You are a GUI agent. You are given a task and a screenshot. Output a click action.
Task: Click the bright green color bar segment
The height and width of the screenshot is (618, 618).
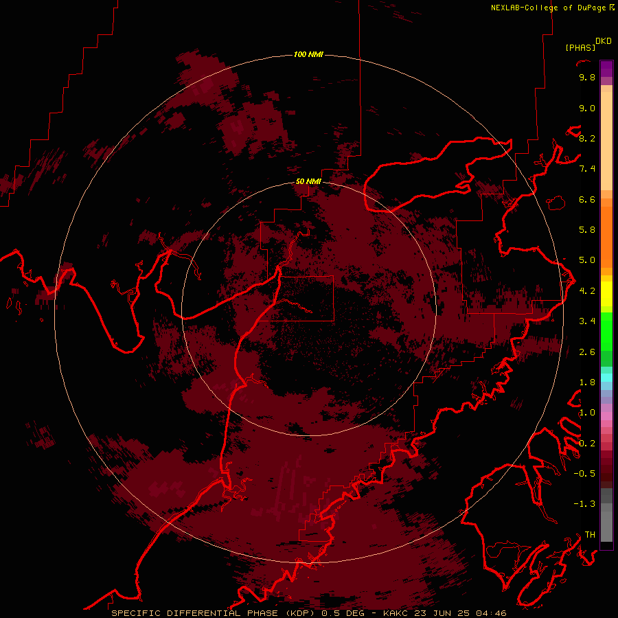click(x=606, y=331)
